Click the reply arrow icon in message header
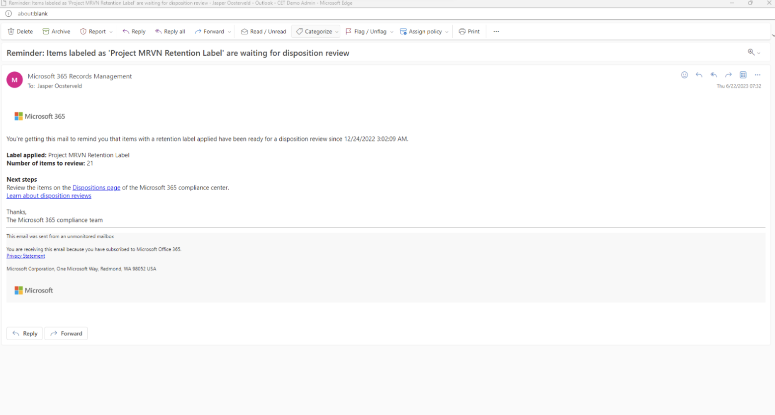The image size is (775, 415). click(x=699, y=75)
